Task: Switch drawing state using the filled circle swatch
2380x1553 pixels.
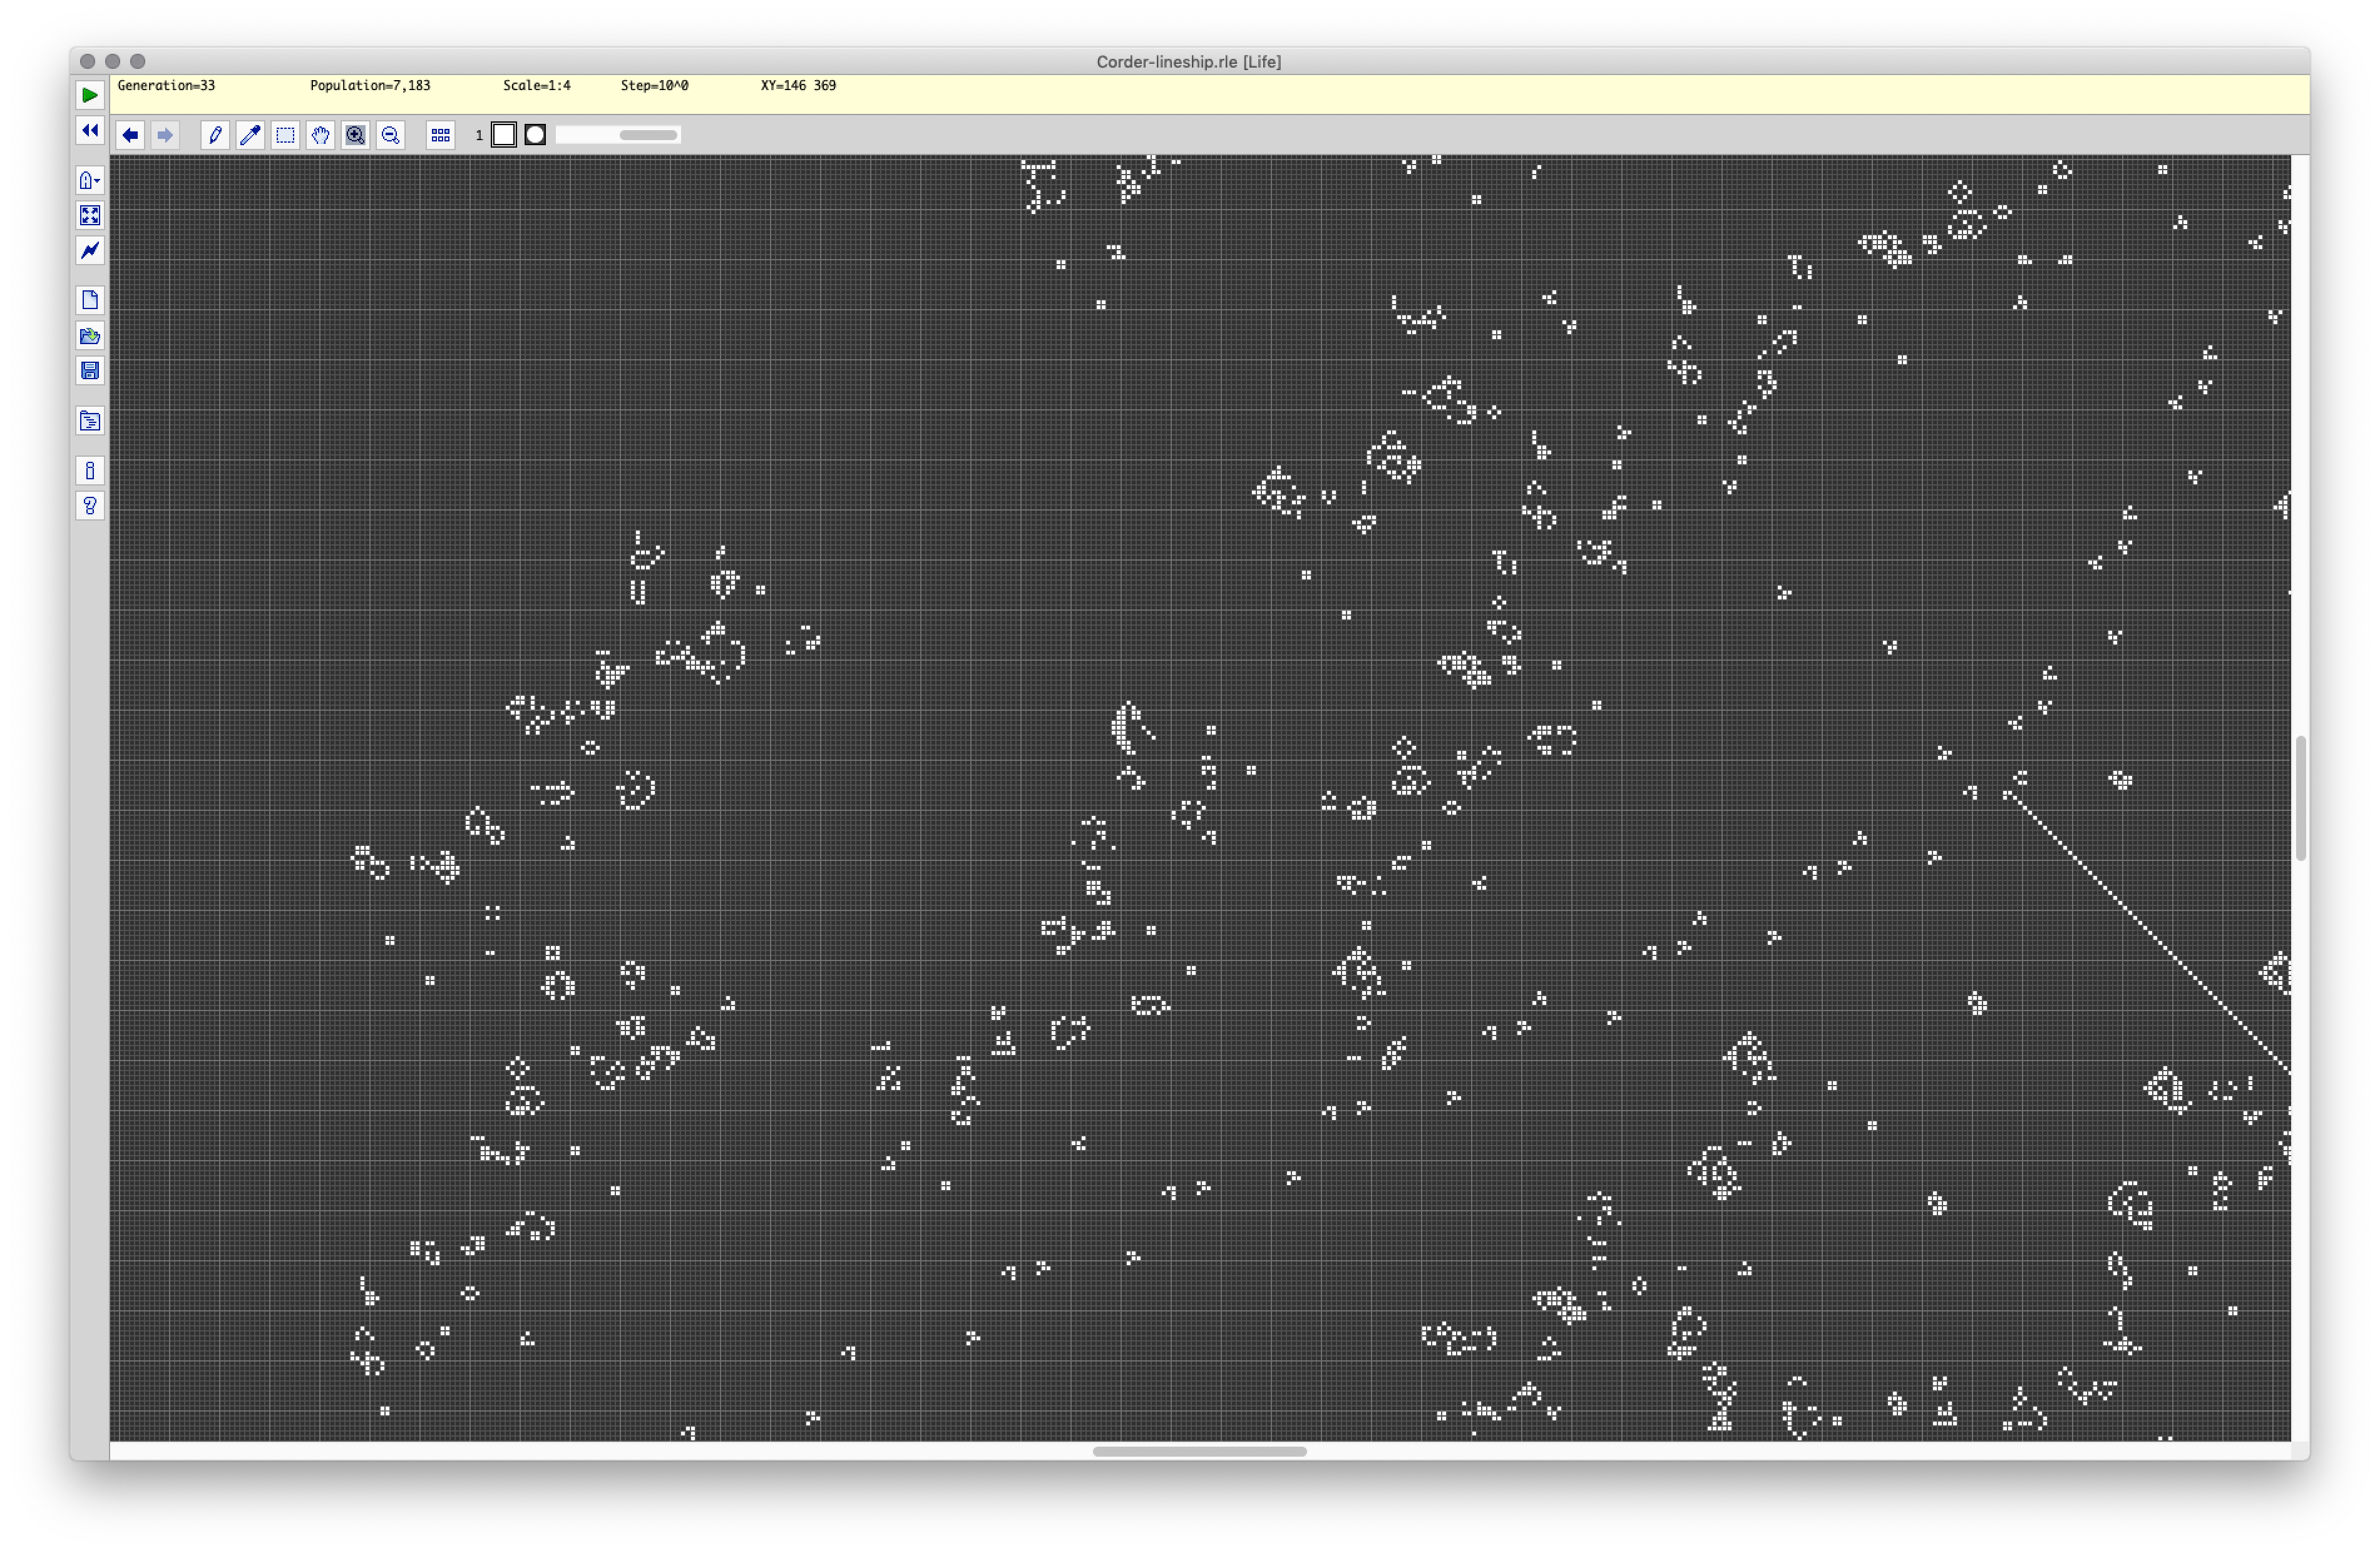Action: tap(534, 134)
